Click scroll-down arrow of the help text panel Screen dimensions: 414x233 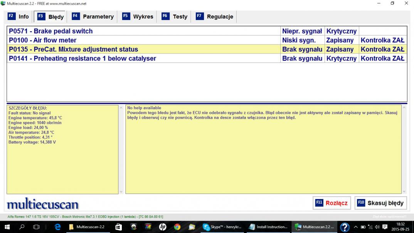404,192
